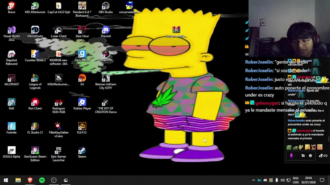Open League of Legends shortcut
Viewport: 330px width, 185px height.
pos(35,82)
